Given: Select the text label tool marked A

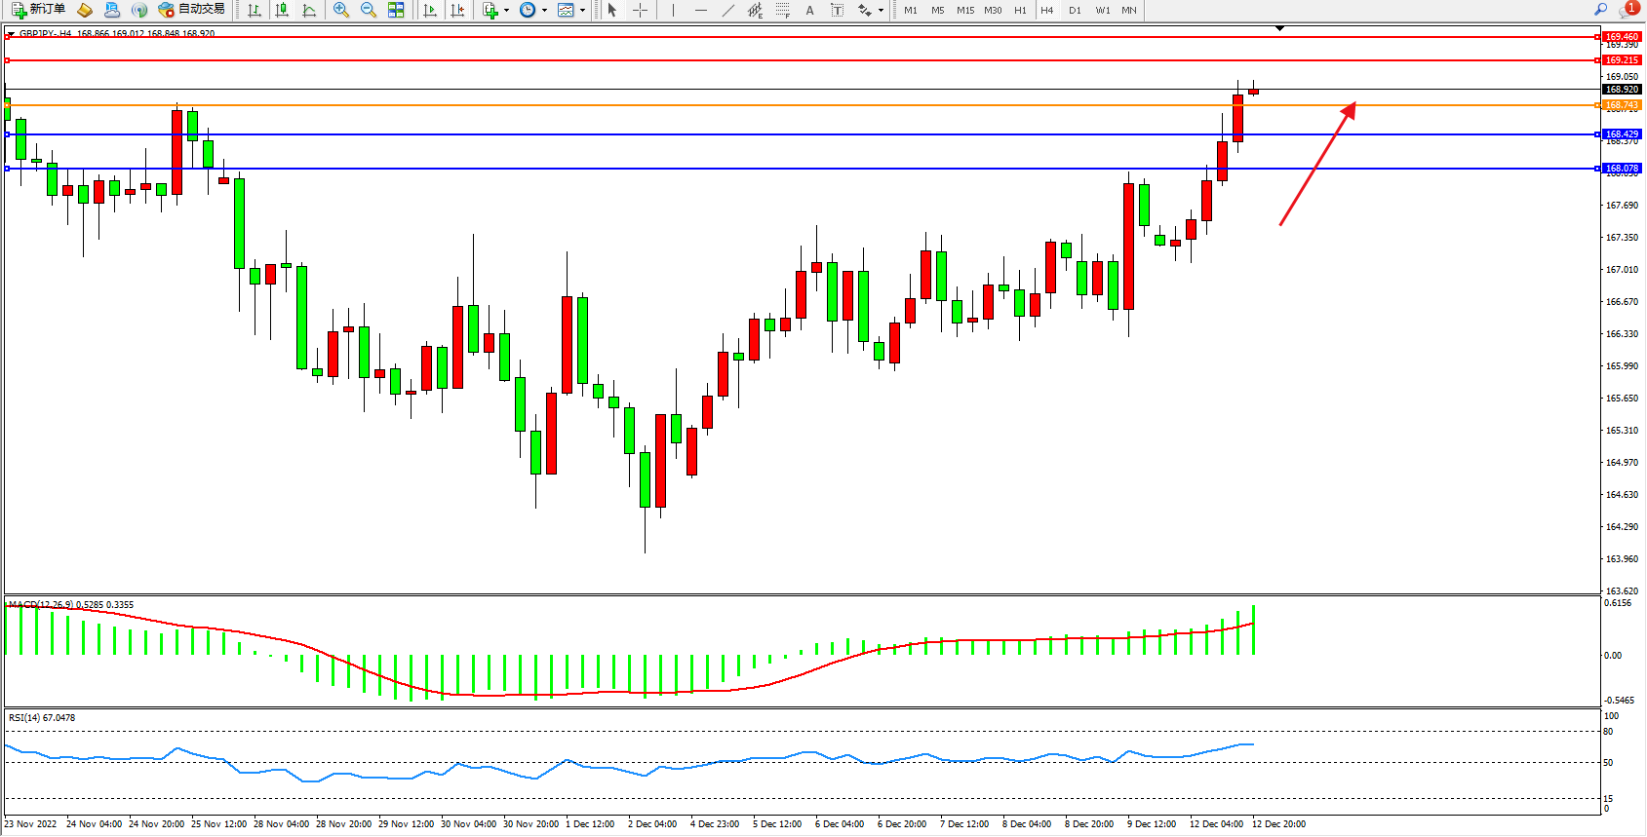Looking at the screenshot, I should [809, 10].
